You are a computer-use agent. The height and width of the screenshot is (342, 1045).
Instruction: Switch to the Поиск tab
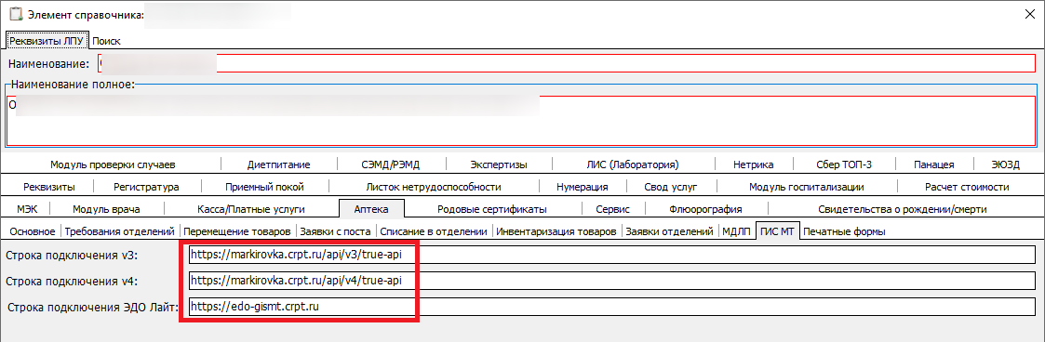[107, 41]
